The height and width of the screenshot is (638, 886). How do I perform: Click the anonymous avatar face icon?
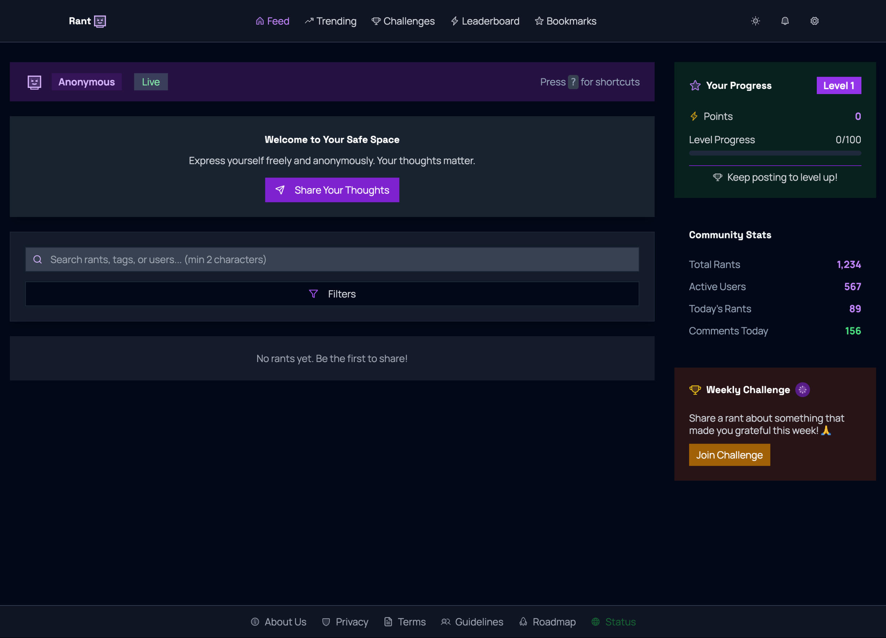pos(34,82)
